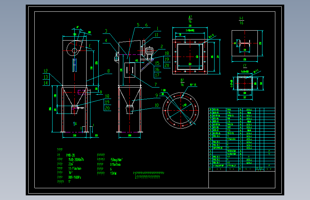Click part callout number 9

(157, 95)
